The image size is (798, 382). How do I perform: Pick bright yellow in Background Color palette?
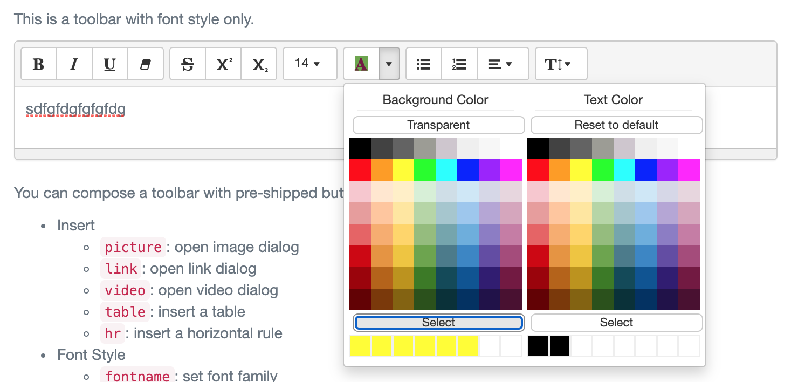click(403, 170)
